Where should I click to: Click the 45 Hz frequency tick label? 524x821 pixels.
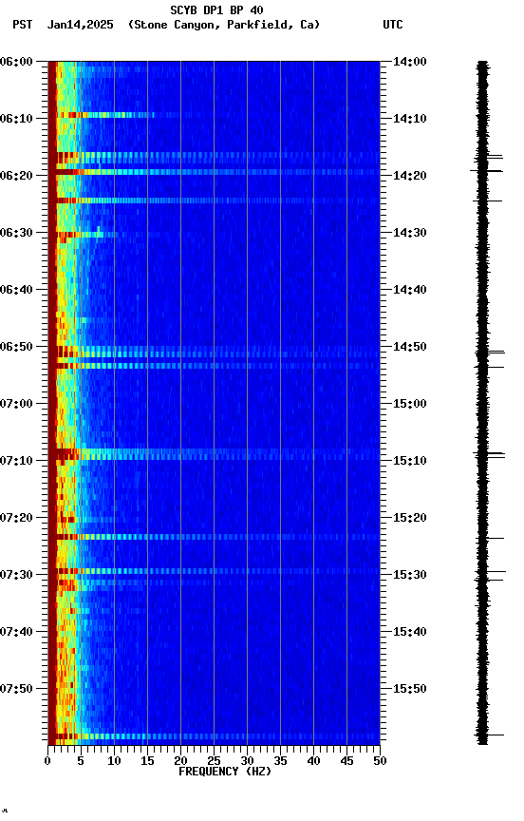(x=346, y=761)
